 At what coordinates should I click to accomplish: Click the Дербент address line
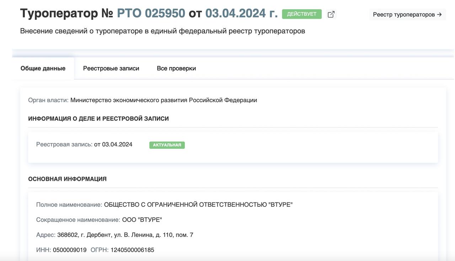pyautogui.click(x=125, y=235)
